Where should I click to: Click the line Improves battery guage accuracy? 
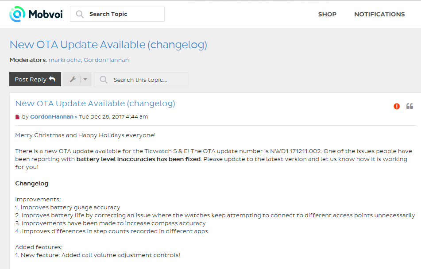pyautogui.click(x=68, y=208)
